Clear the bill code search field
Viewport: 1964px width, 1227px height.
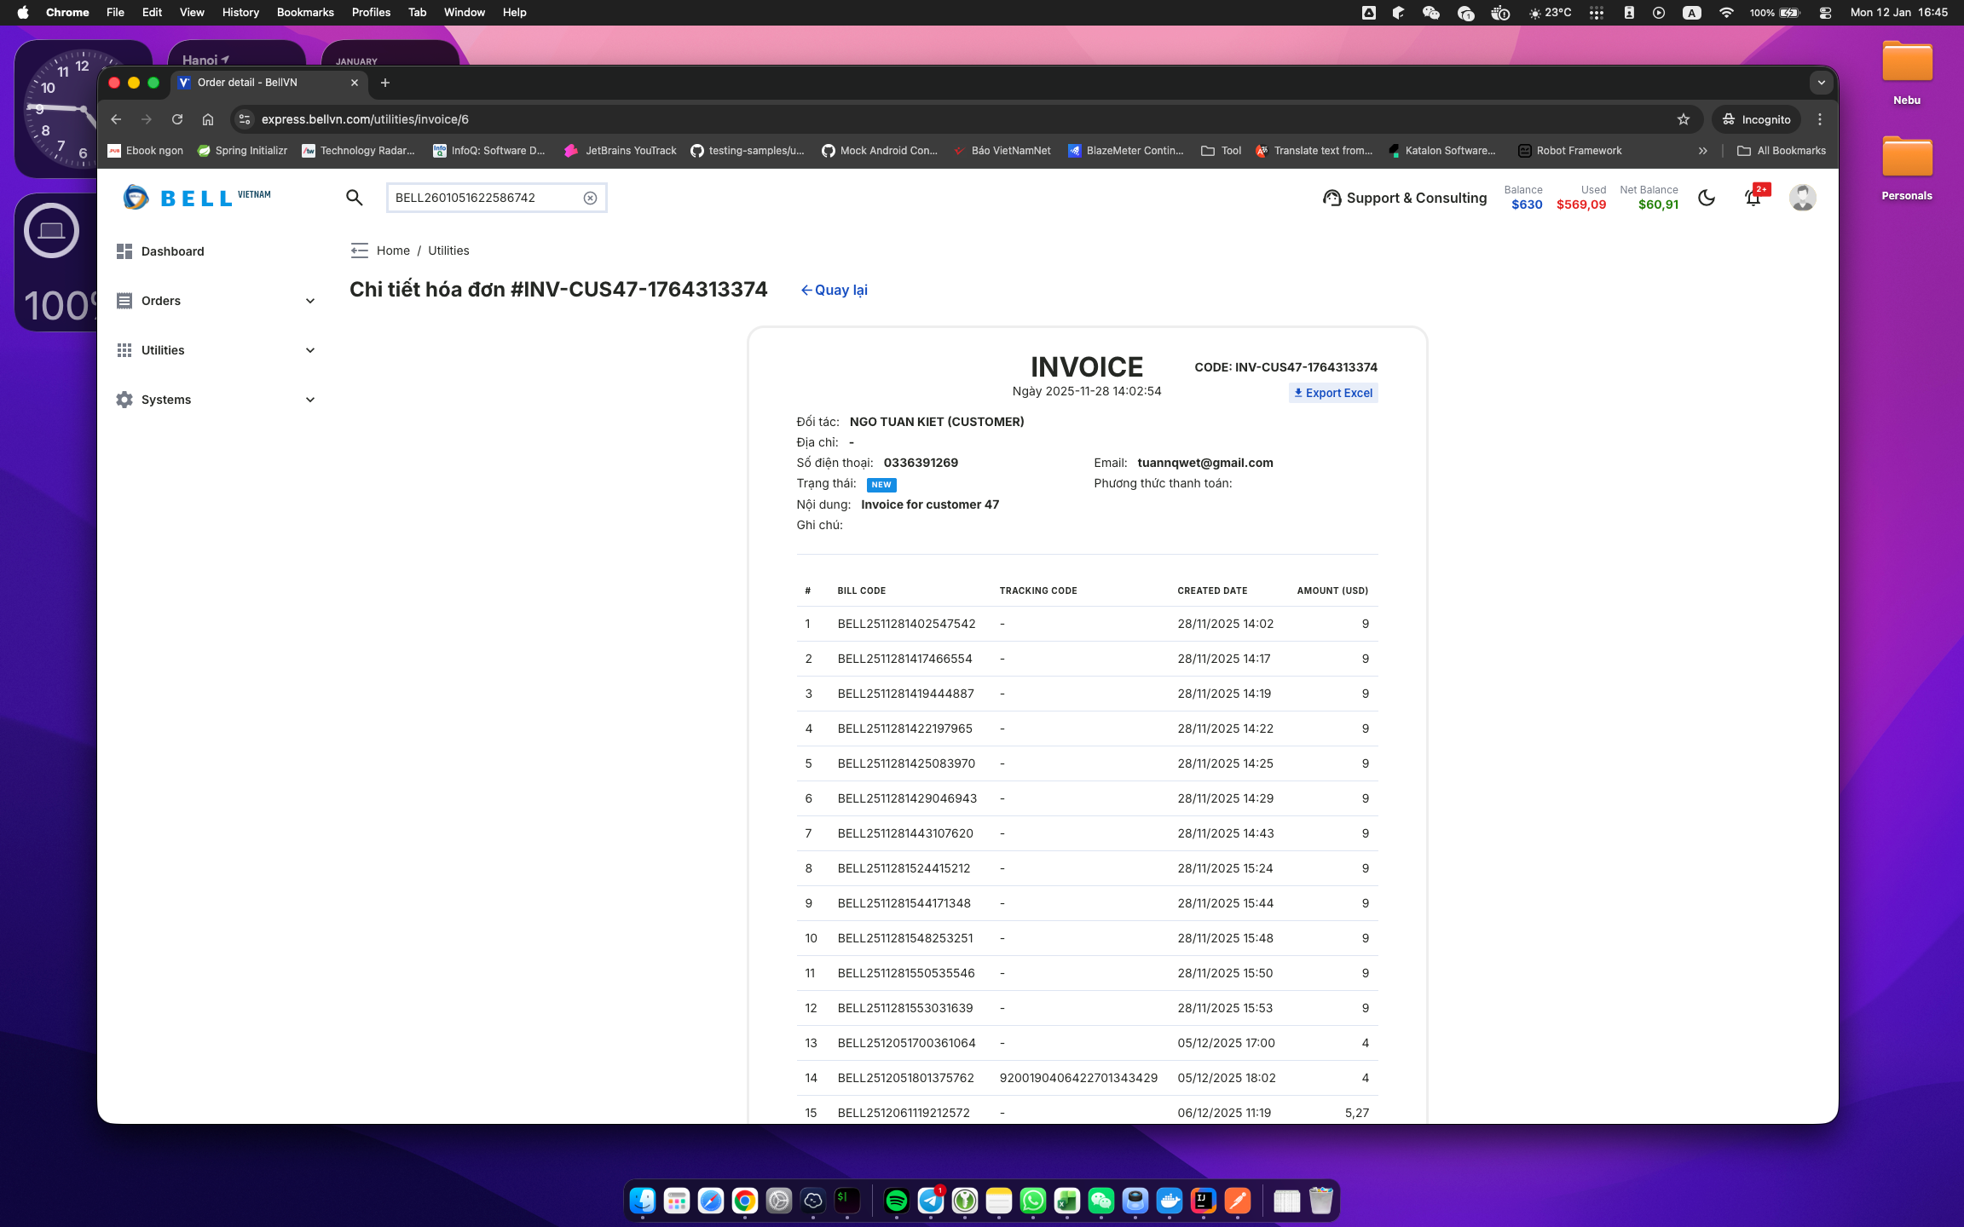[590, 198]
